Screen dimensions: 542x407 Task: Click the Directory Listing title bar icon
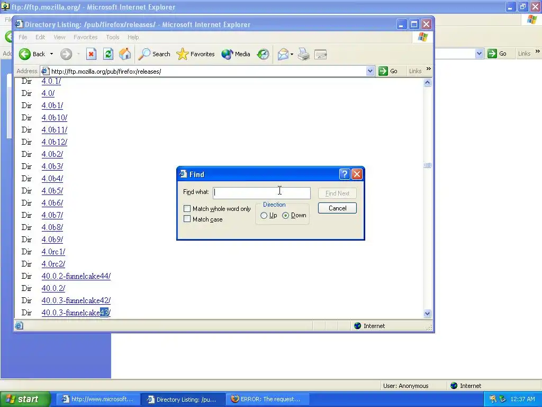(x=19, y=24)
